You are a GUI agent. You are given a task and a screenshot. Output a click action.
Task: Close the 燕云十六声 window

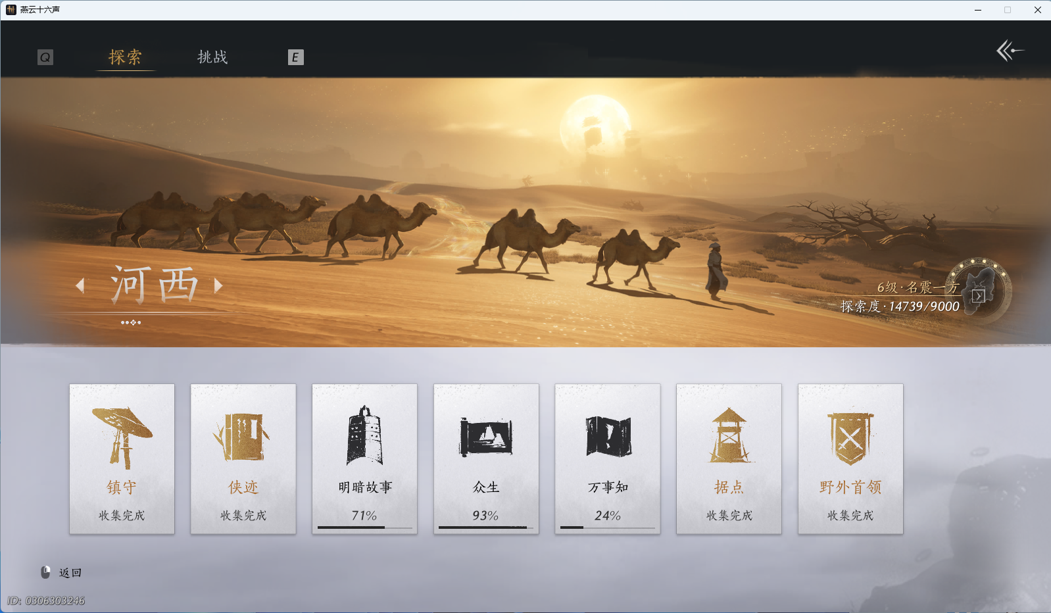tap(1037, 10)
